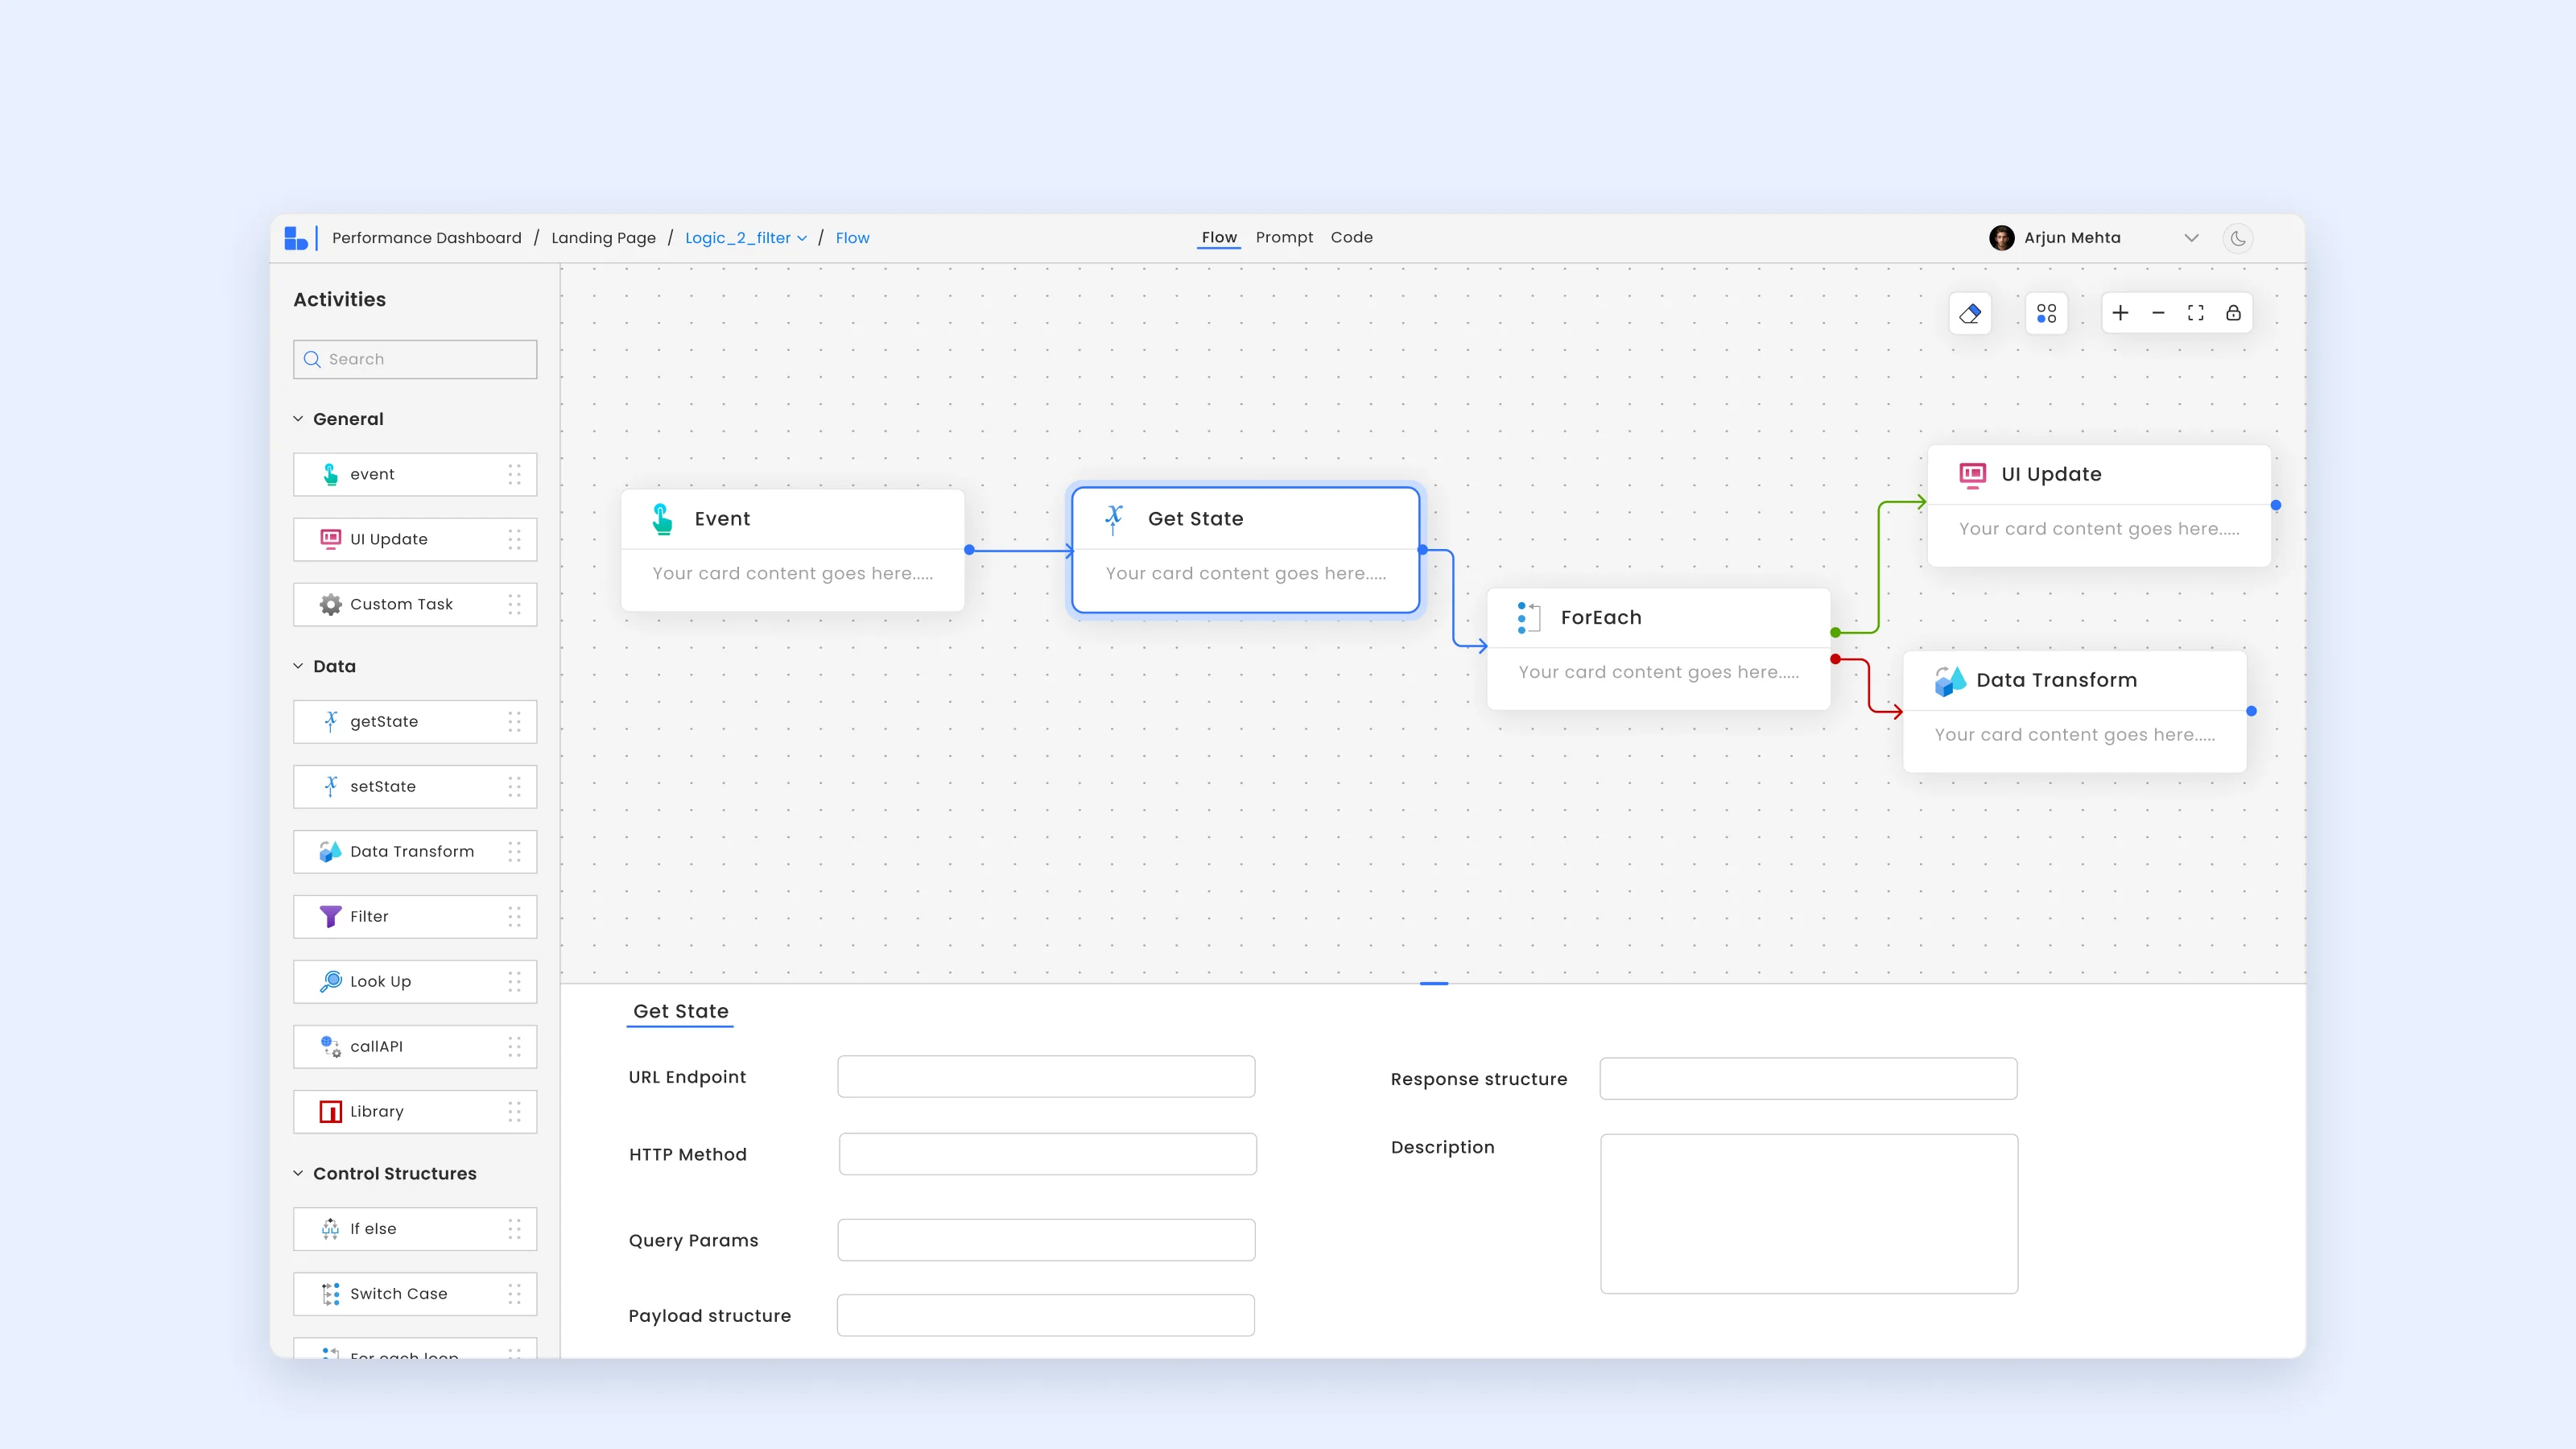Click the UI Update monitor icon in sidebar
This screenshot has width=2576, height=1449.
[330, 539]
